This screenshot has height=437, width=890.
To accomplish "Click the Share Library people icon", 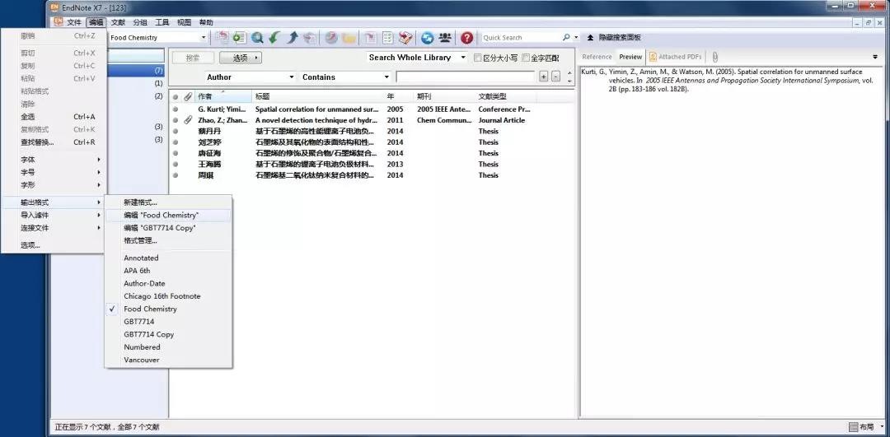I will (445, 37).
